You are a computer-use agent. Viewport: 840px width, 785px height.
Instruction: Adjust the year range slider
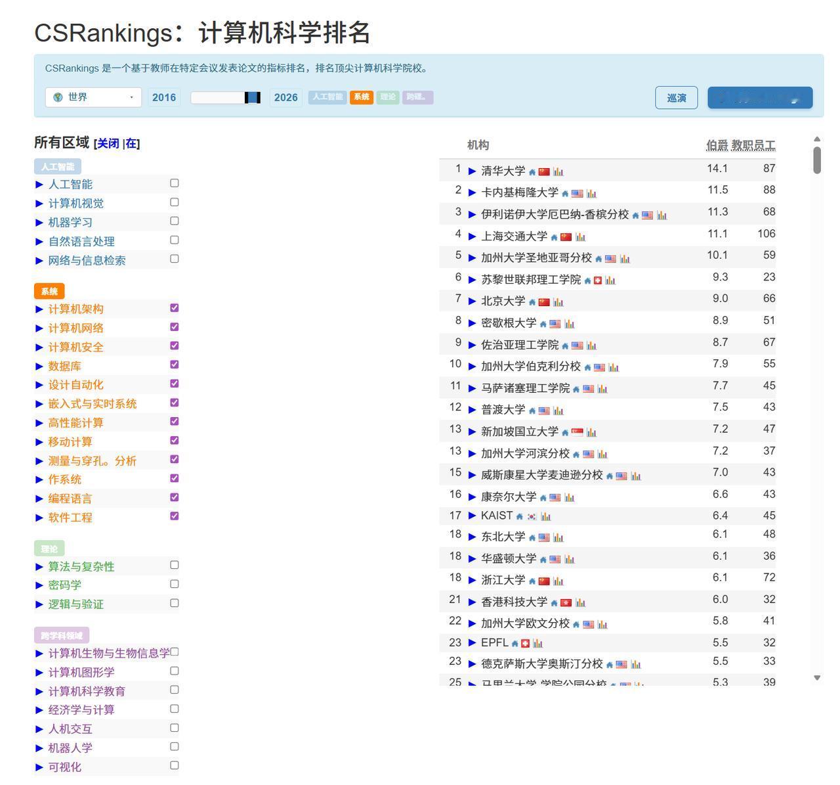pos(226,98)
